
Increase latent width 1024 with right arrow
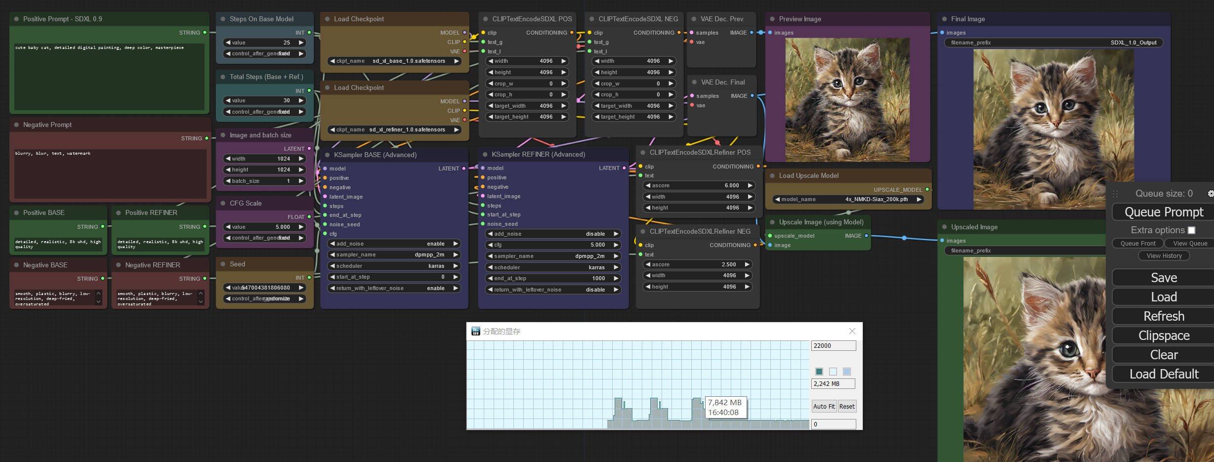300,159
